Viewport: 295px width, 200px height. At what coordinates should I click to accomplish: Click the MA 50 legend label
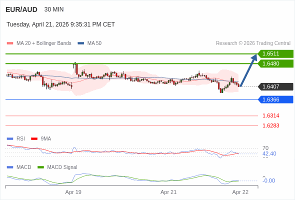94,43
